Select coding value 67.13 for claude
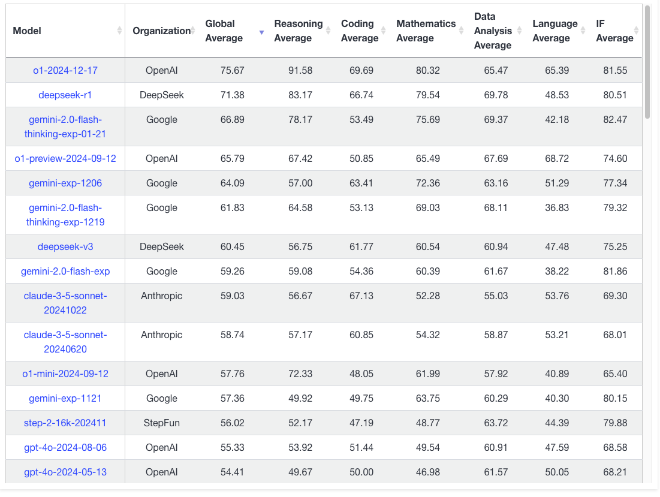660x497 pixels. [361, 296]
